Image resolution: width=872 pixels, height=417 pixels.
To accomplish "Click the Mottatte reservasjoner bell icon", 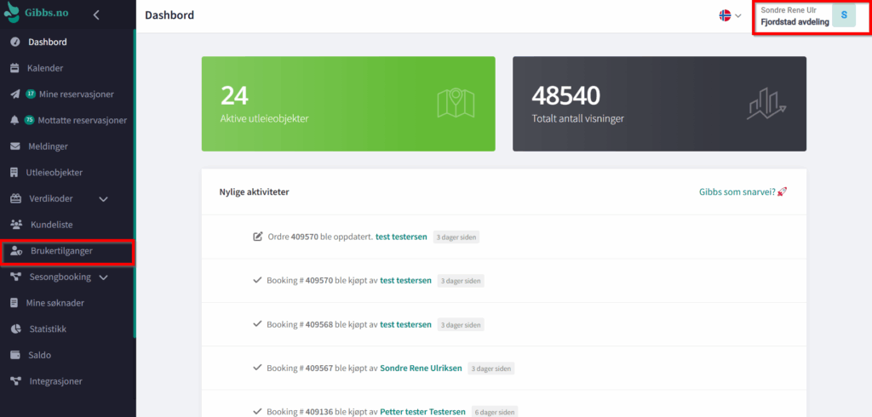I will click(14, 120).
